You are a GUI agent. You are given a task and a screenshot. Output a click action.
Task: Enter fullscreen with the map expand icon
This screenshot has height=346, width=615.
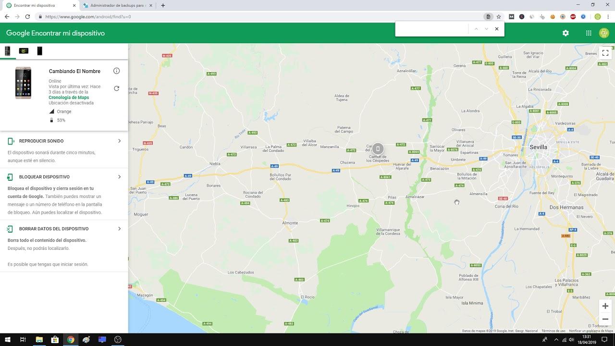605,53
